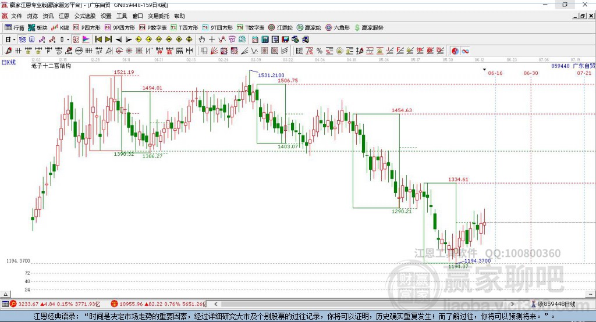Select the hand pan tool
Image resolution: width=596 pixels, height=322 pixels.
pos(202,40)
